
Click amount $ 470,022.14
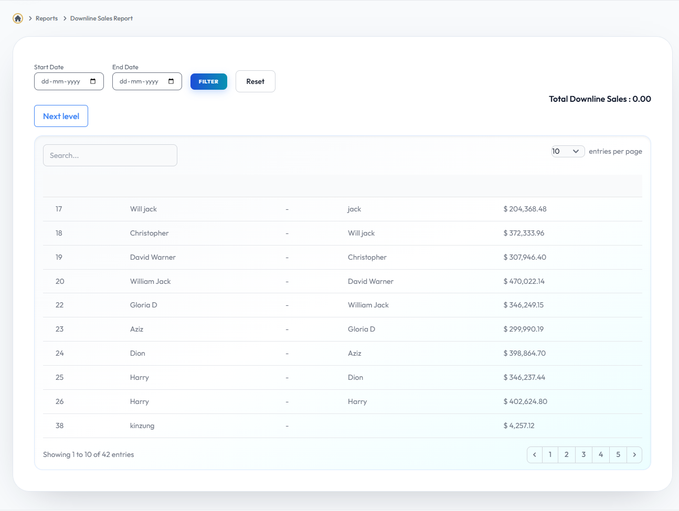(524, 281)
